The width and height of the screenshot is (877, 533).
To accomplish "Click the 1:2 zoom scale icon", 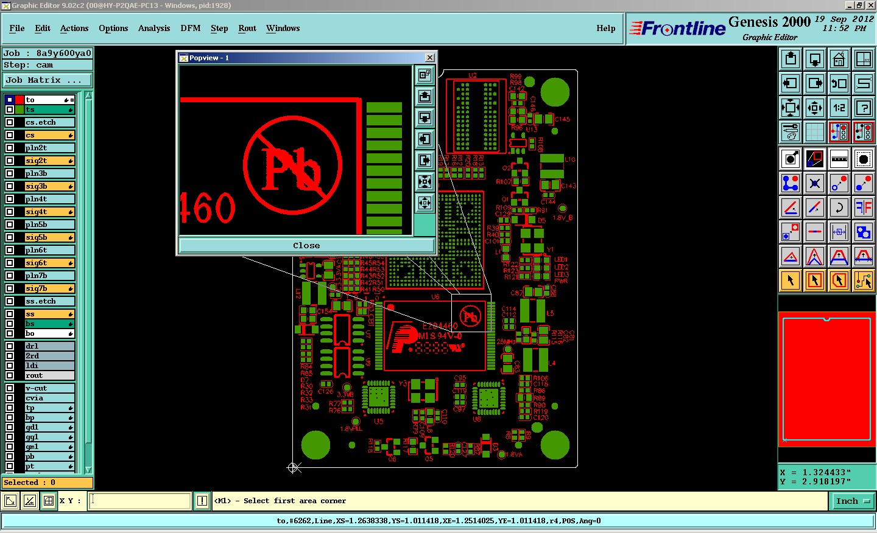I will click(839, 108).
